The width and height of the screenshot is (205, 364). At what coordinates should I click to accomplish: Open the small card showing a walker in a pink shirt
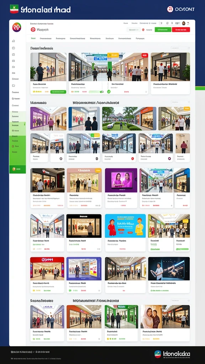183,148
